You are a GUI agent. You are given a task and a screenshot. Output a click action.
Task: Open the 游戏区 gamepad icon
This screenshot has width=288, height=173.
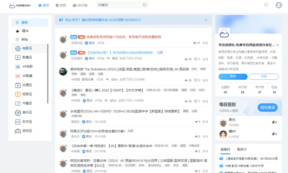(x=18, y=131)
